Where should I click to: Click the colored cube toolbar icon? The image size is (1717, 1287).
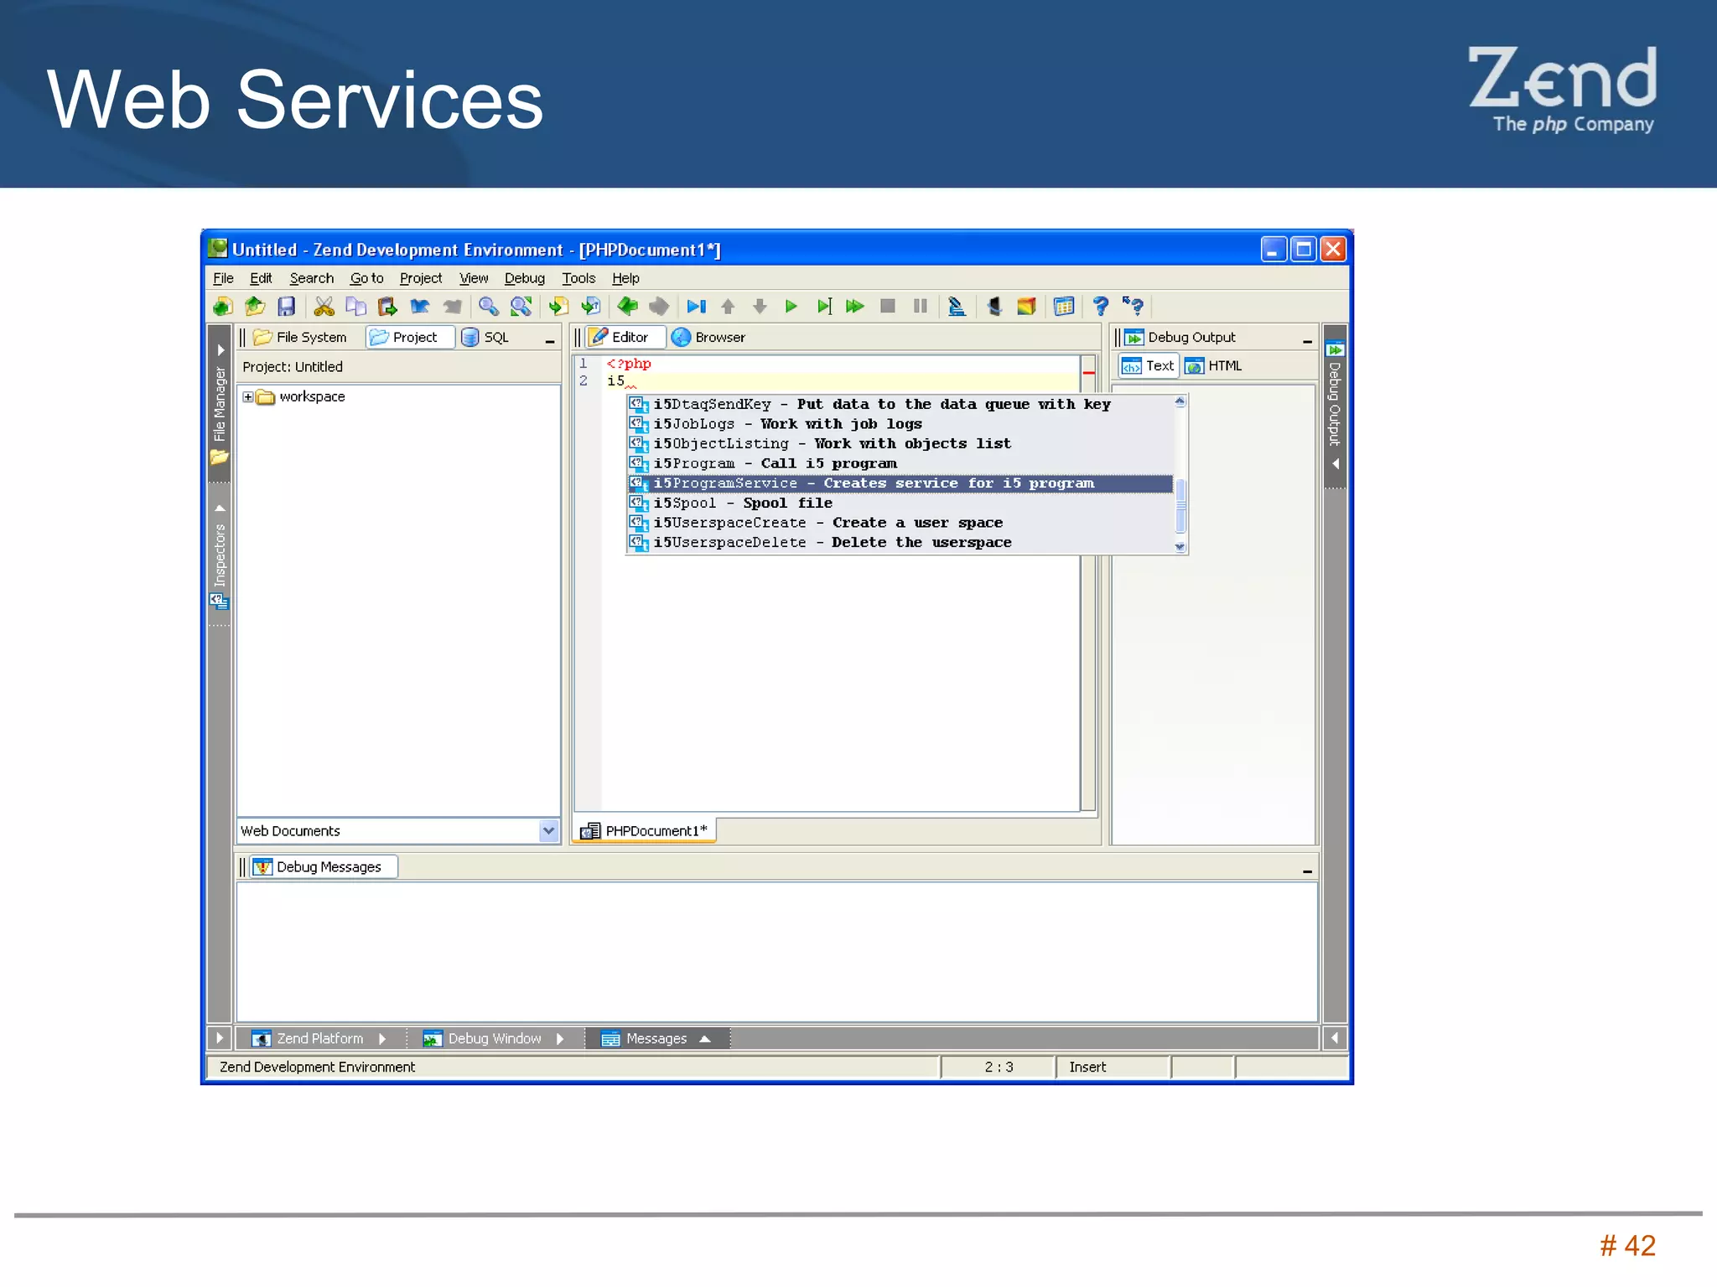click(1026, 307)
